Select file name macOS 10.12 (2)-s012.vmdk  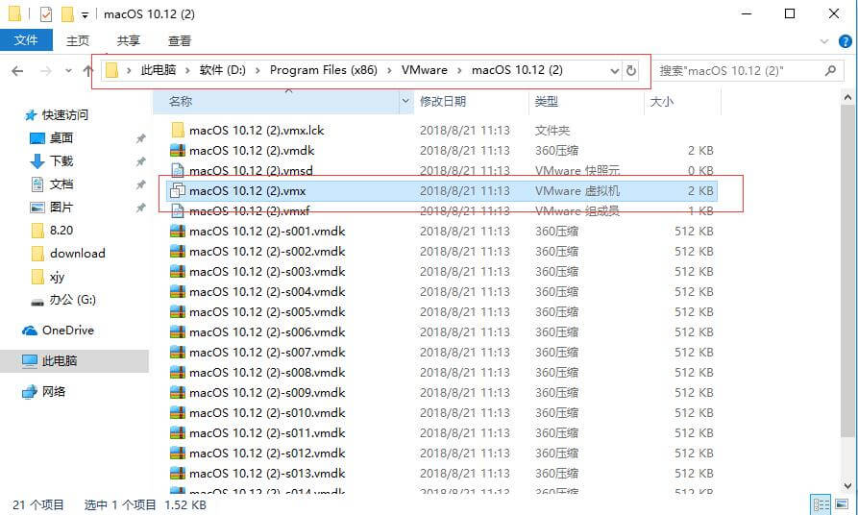(267, 454)
